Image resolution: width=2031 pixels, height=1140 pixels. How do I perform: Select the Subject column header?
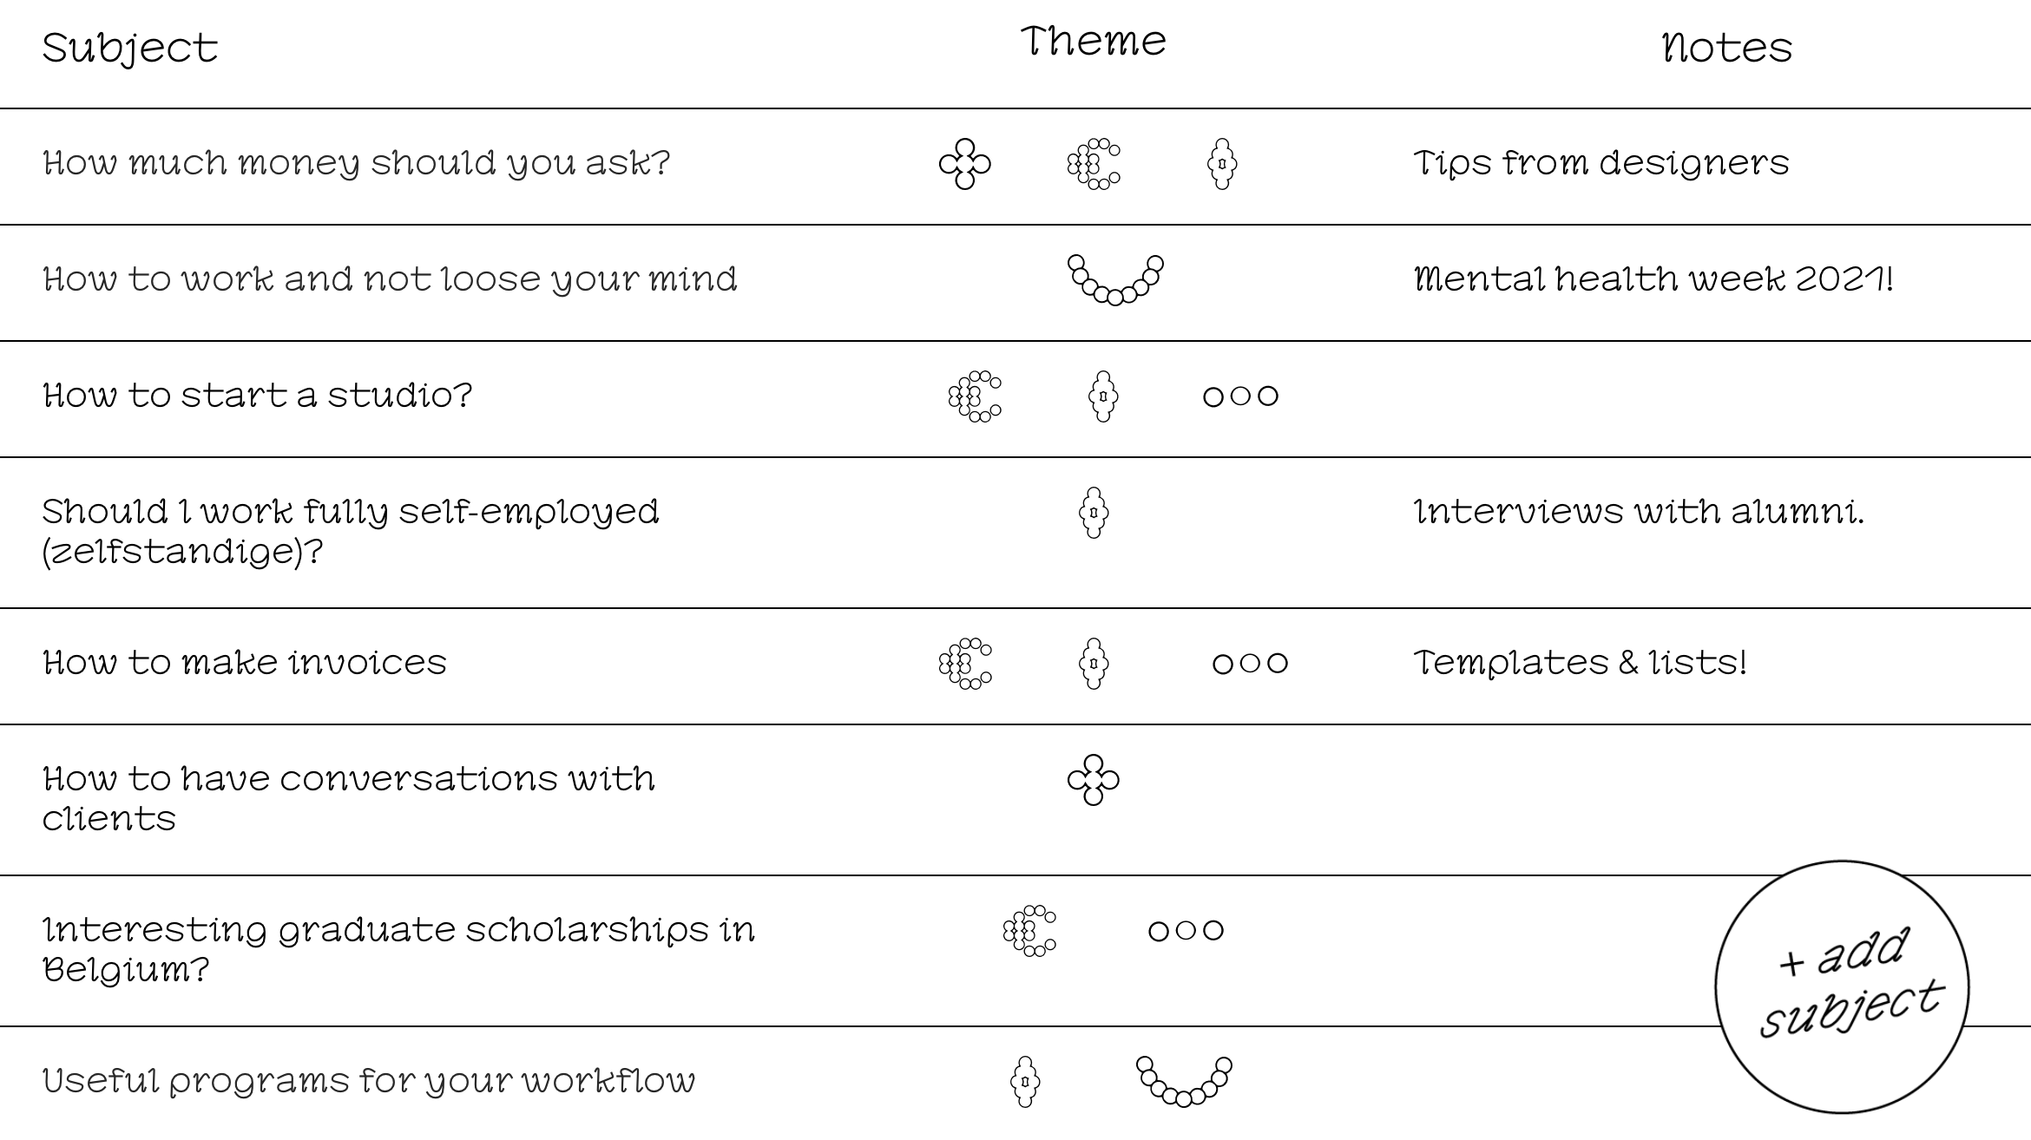pos(130,49)
